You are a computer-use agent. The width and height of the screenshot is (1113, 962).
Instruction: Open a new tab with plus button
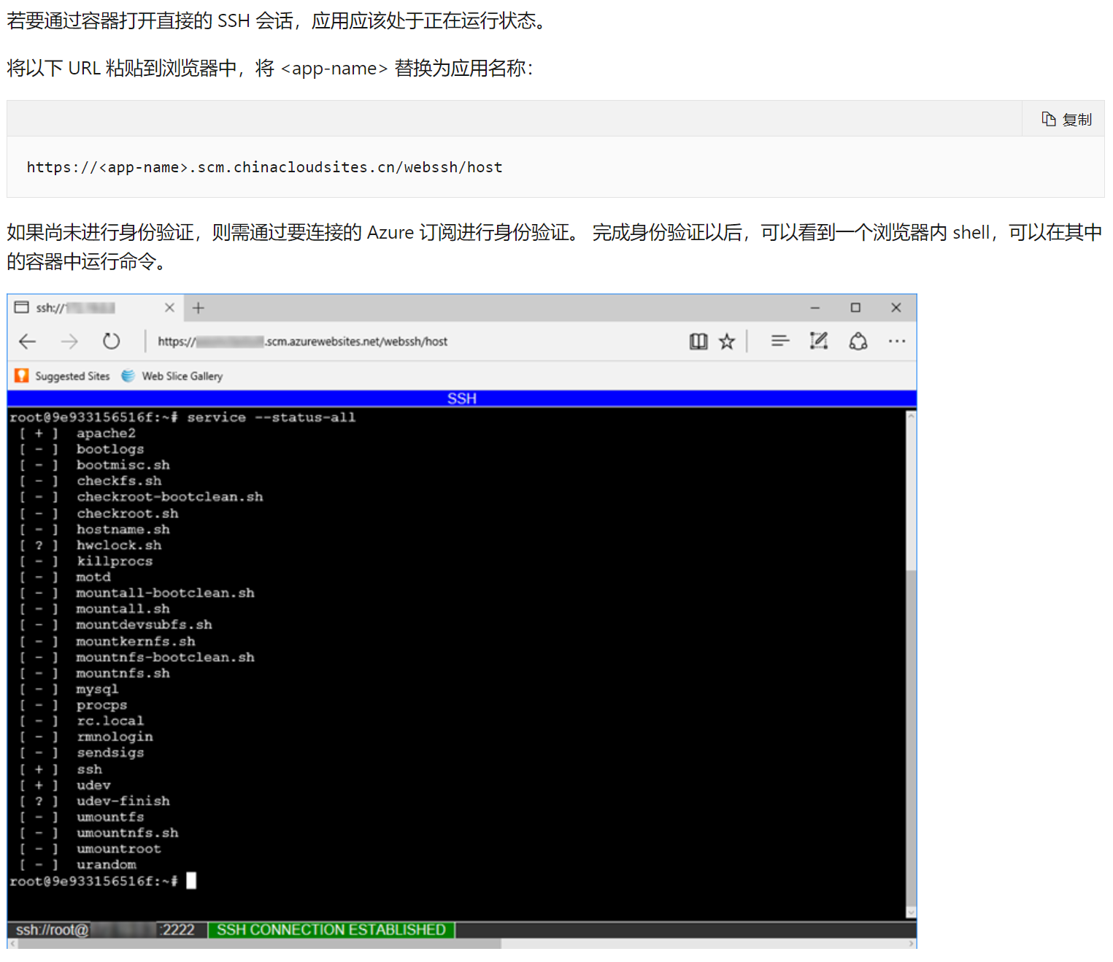[198, 308]
